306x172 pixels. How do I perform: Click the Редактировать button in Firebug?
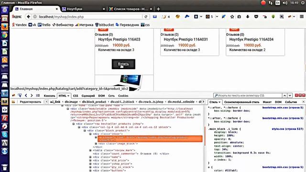(31, 102)
